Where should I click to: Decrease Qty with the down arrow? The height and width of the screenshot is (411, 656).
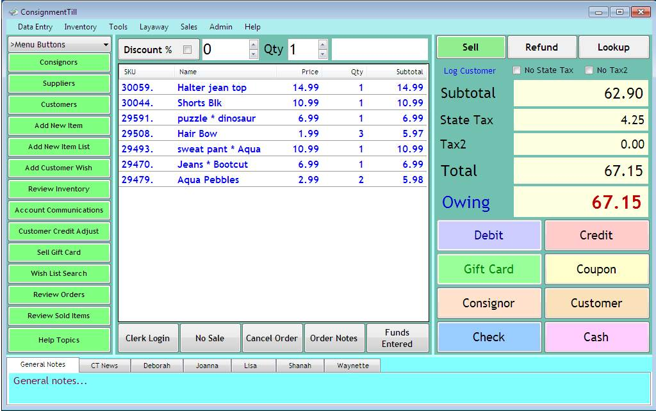tap(322, 54)
